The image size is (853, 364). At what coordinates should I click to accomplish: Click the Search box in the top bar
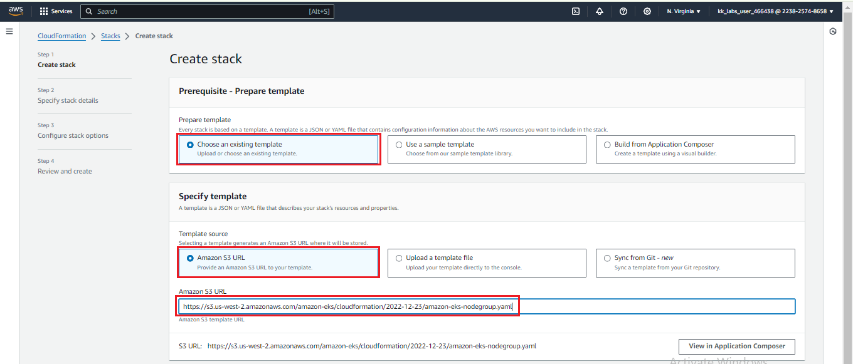click(207, 11)
